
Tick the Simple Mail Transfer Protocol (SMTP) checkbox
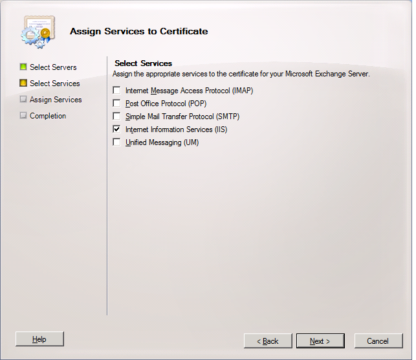pyautogui.click(x=117, y=117)
